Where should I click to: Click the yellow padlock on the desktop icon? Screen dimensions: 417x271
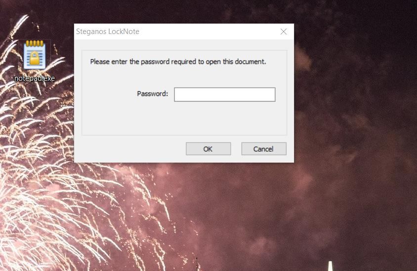coord(35,59)
